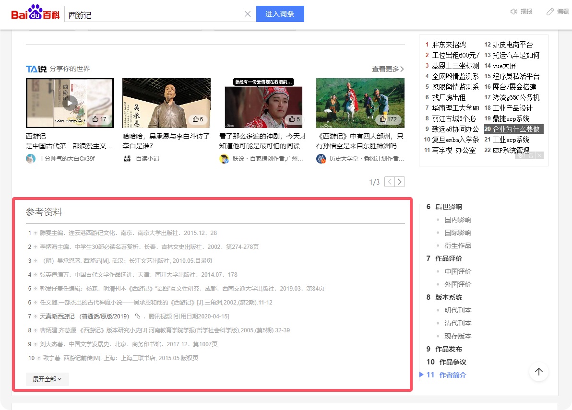Jump to subsection 现存版本
Screen dimensions: 572x410
pyautogui.click(x=458, y=336)
